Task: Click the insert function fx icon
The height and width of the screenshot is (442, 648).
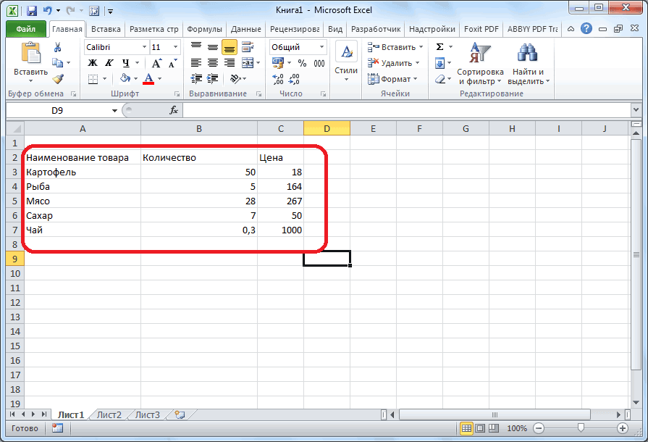Action: [174, 110]
